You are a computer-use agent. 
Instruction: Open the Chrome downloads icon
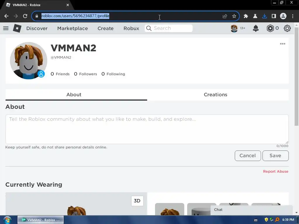point(265,16)
